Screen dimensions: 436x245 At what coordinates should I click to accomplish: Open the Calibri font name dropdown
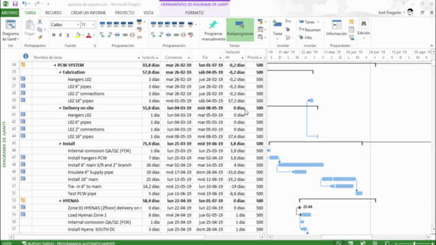(78, 24)
